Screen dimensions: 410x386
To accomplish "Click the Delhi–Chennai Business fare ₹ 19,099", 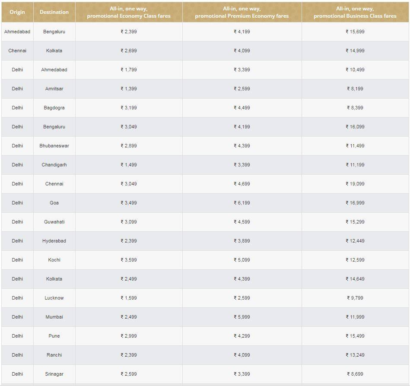I will [355, 184].
